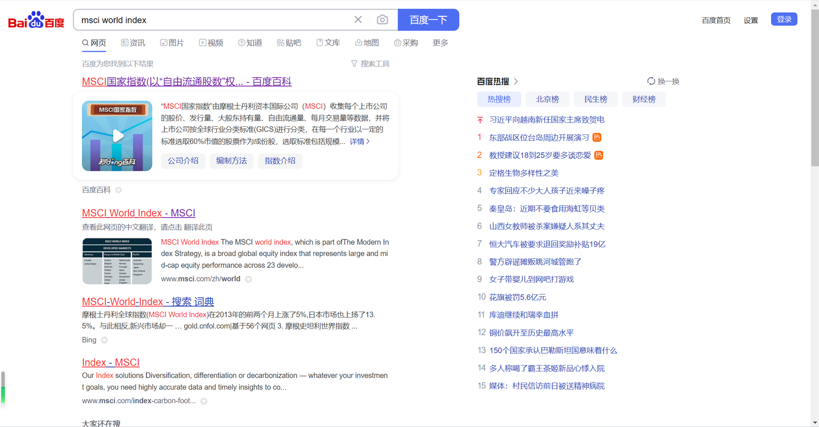Open the MSCI World Index developed markets thumbnail
Screen dimensions: 819x427
pyautogui.click(x=117, y=261)
